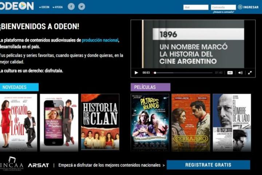262x175 pixels.
Task: Focus the Mail input field
Action: [196, 7]
